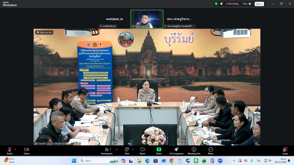Open Task View on the taskbar
This screenshot has height=165, width=294.
point(131,161)
